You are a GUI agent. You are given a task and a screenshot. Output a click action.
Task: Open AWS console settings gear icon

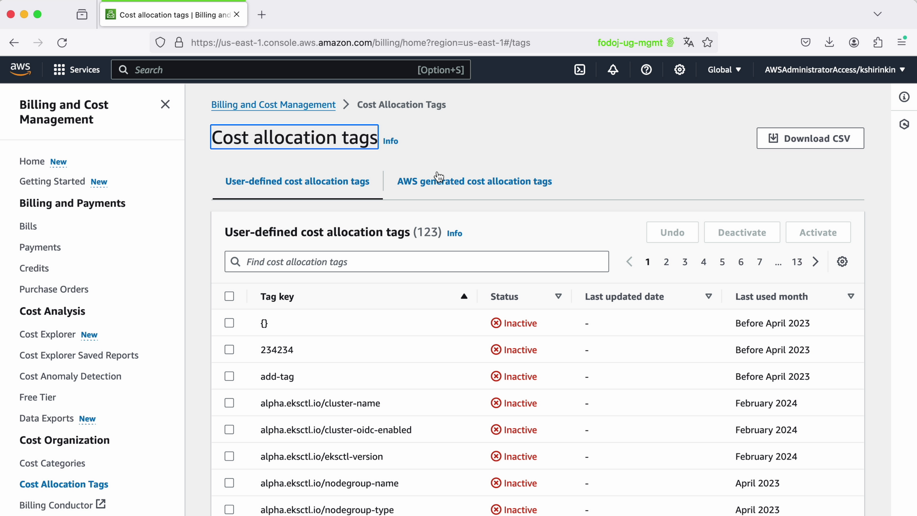coord(680,70)
